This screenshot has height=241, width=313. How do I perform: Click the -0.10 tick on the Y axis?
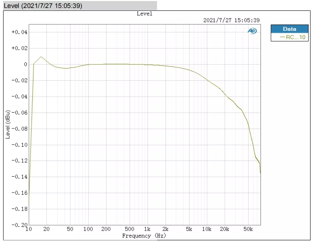[x=19, y=145]
